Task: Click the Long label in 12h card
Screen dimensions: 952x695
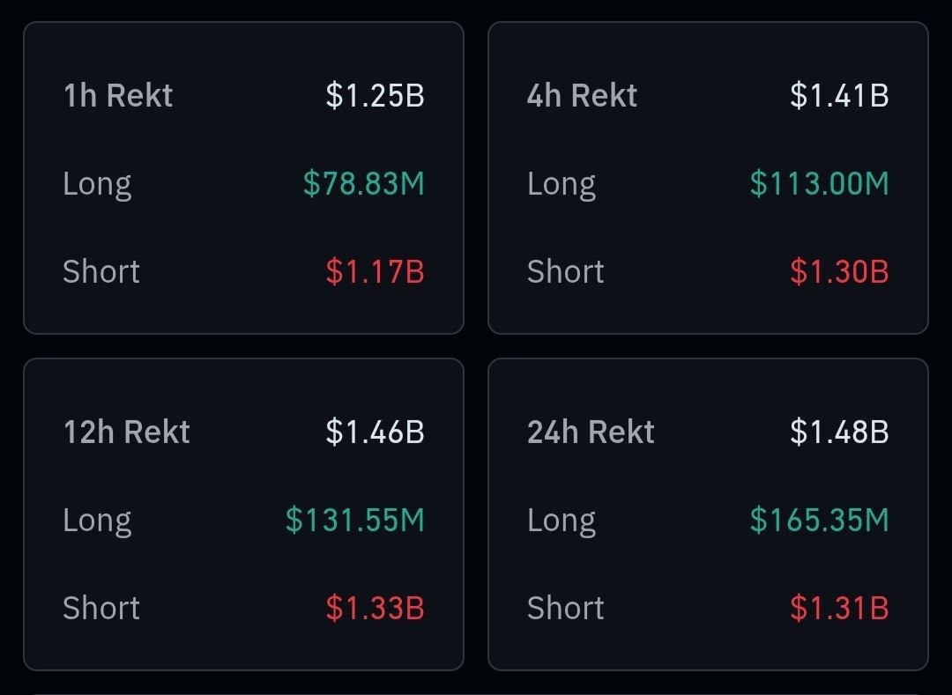Action: pyautogui.click(x=97, y=521)
